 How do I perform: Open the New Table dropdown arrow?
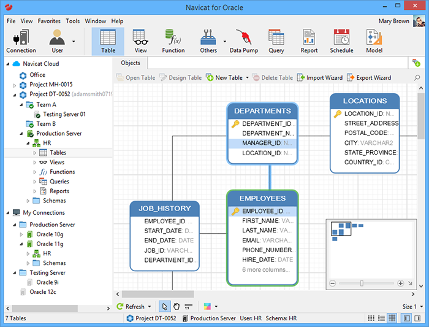pos(247,78)
